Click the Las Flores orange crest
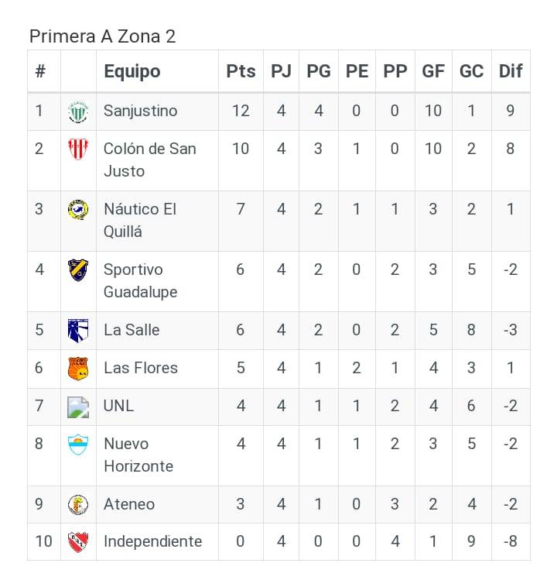Screen dimensions: 557x587 pos(78,368)
